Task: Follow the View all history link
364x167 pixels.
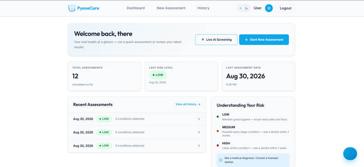Action: tap(188, 104)
